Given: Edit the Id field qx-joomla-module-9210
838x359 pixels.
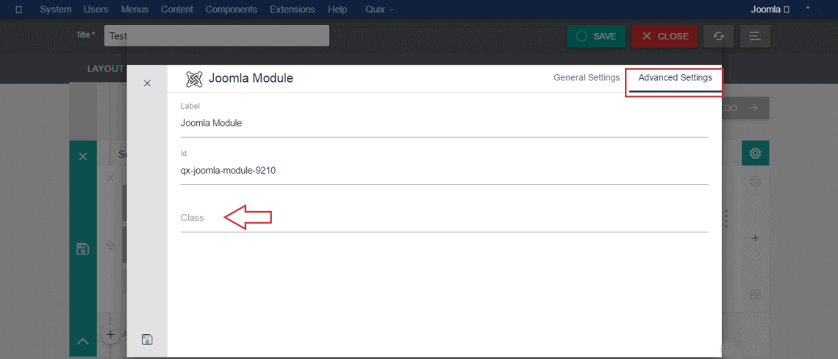Looking at the screenshot, I should click(444, 171).
